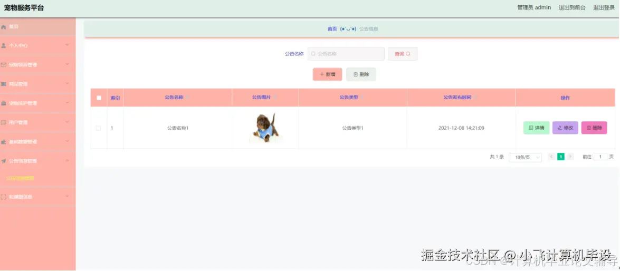Click the chat icon for 用户管理
620x271 pixels.
pyautogui.click(x=4, y=122)
